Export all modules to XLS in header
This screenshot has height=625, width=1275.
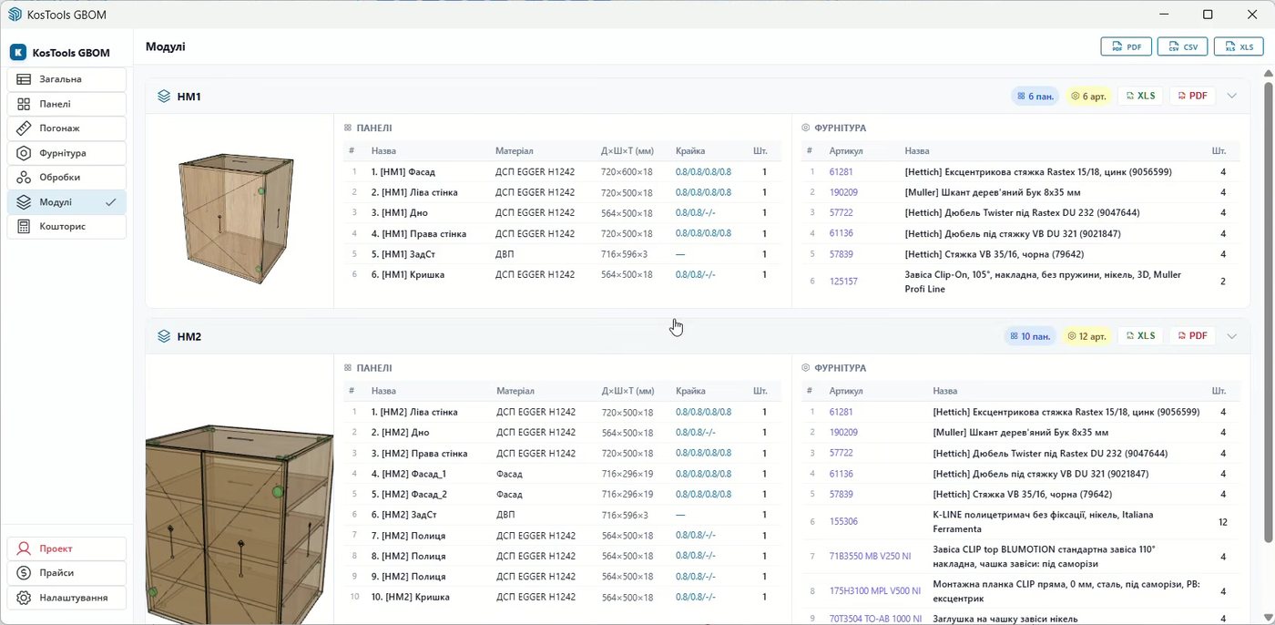click(x=1239, y=47)
